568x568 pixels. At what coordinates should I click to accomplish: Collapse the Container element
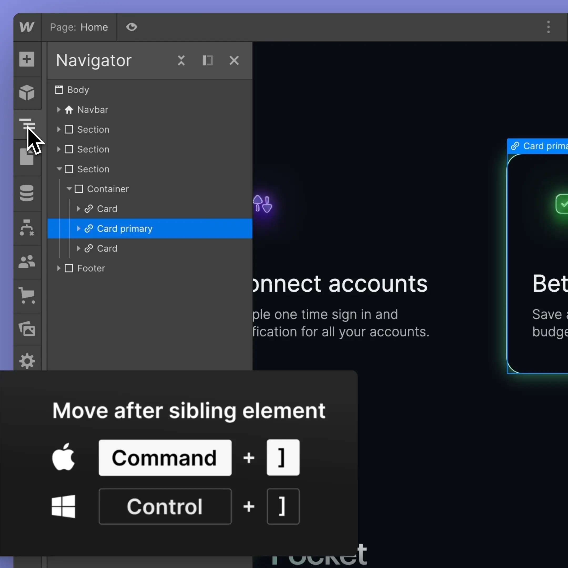69,189
